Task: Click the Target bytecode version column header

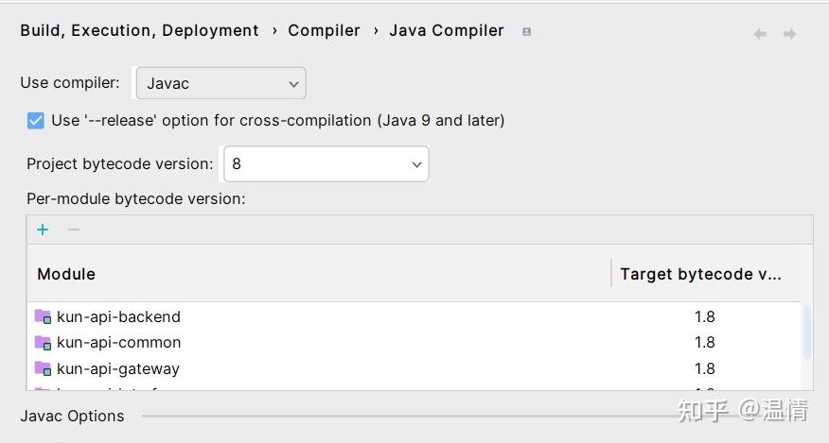Action: click(700, 274)
